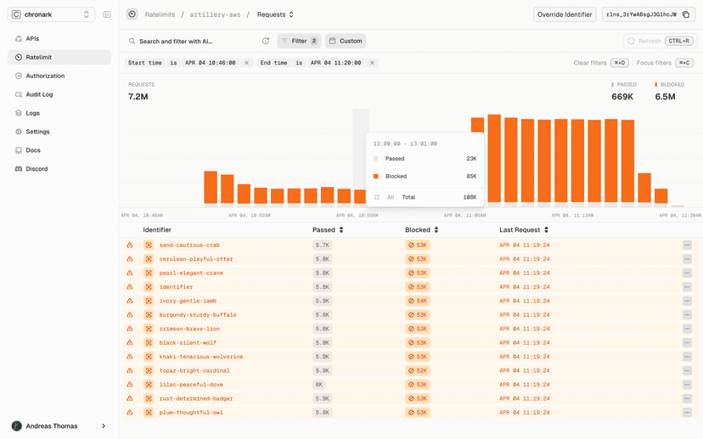Screen dimensions: 703x439
Task: Open row menu for plum-thoughtful-owl
Action: coord(687,413)
